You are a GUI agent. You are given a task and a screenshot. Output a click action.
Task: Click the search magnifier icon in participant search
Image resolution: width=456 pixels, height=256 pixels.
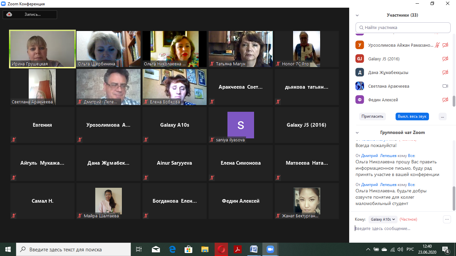[x=361, y=28]
